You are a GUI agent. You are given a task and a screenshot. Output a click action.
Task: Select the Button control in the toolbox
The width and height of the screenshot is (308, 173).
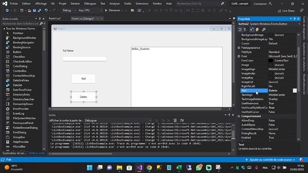click(x=17, y=52)
